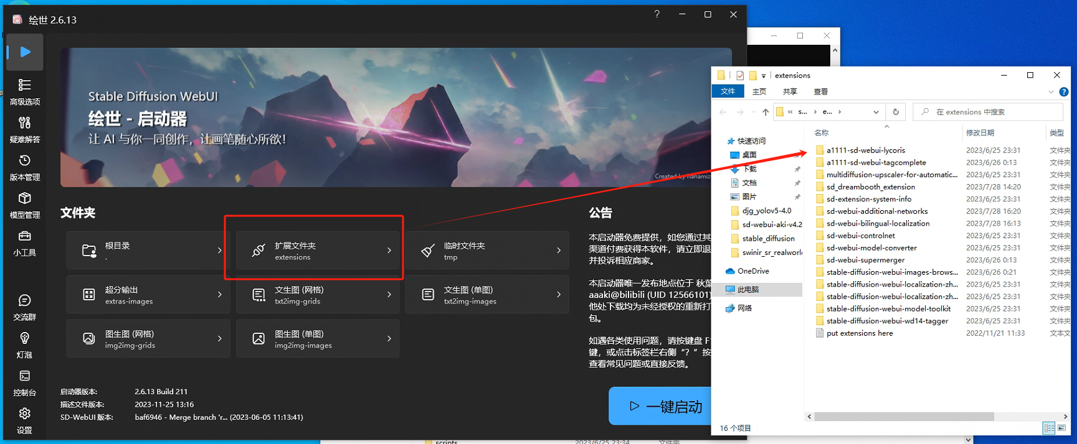Open 版本管理 version management in sidebar
Screen dimensions: 1077x444
[x=25, y=167]
